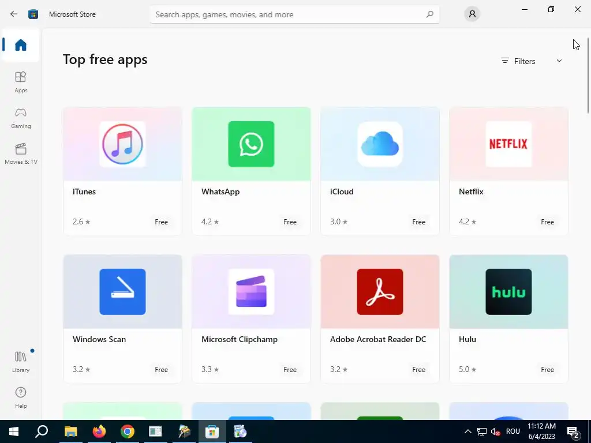
Task: Open the clock and date
Action: coord(541,431)
